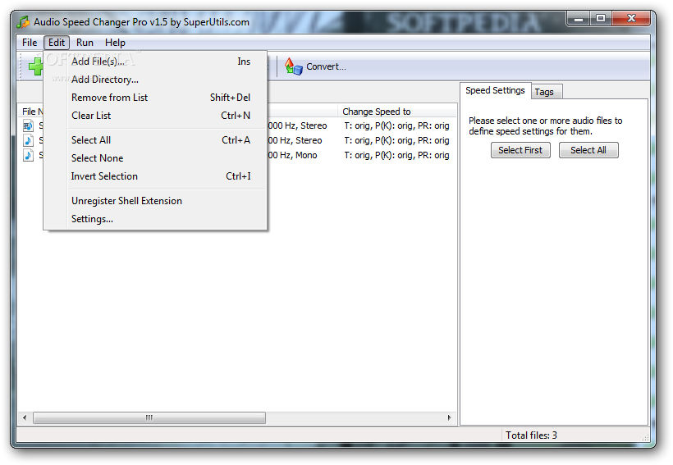Click the Change Speed to column header
This screenshot has width=673, height=465.
click(397, 112)
